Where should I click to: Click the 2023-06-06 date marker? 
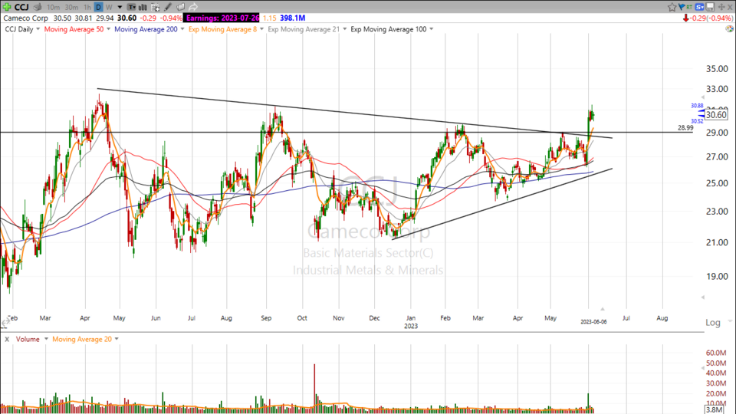pyautogui.click(x=593, y=321)
